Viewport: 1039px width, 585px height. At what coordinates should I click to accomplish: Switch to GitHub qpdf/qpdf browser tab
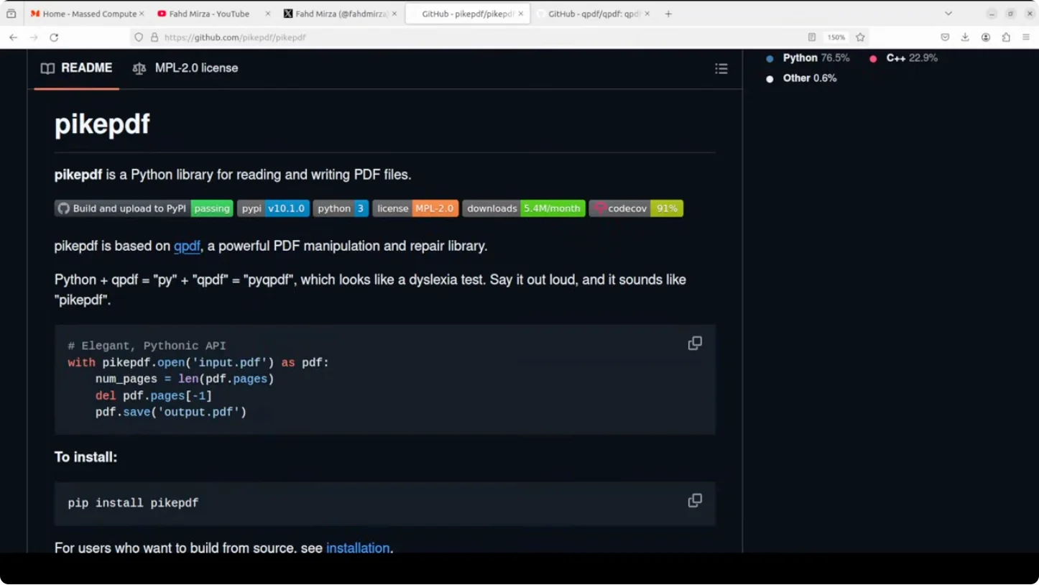593,14
